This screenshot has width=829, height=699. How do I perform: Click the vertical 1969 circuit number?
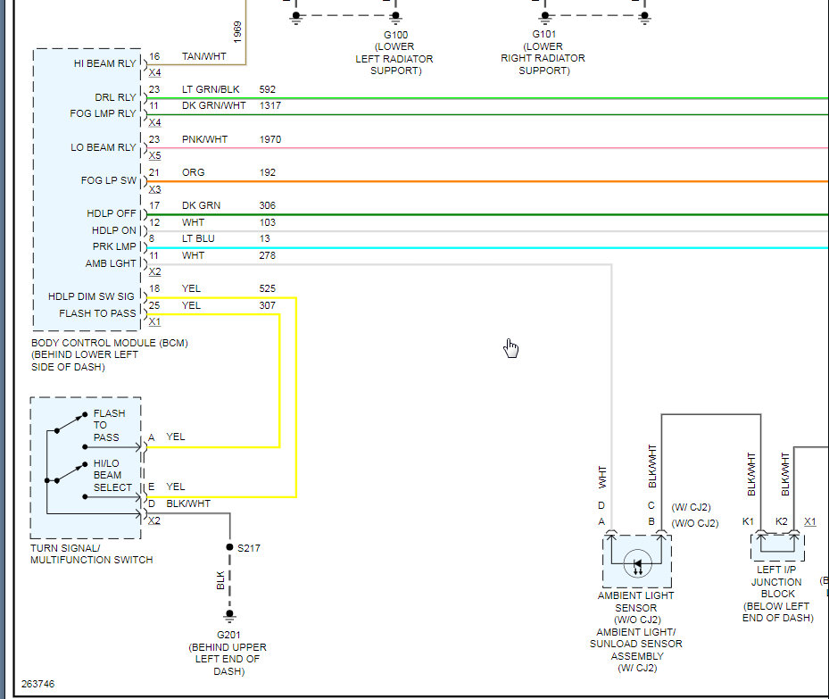coord(237,32)
